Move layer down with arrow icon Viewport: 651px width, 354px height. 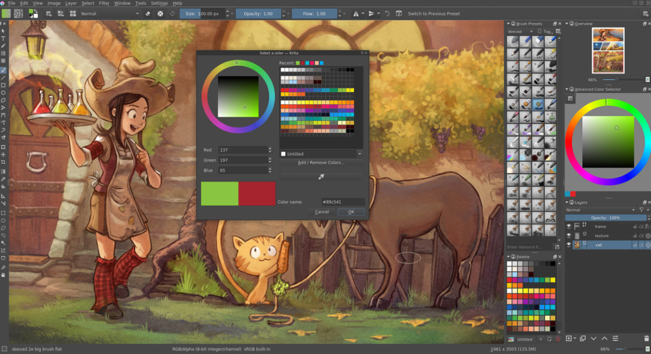594,339
